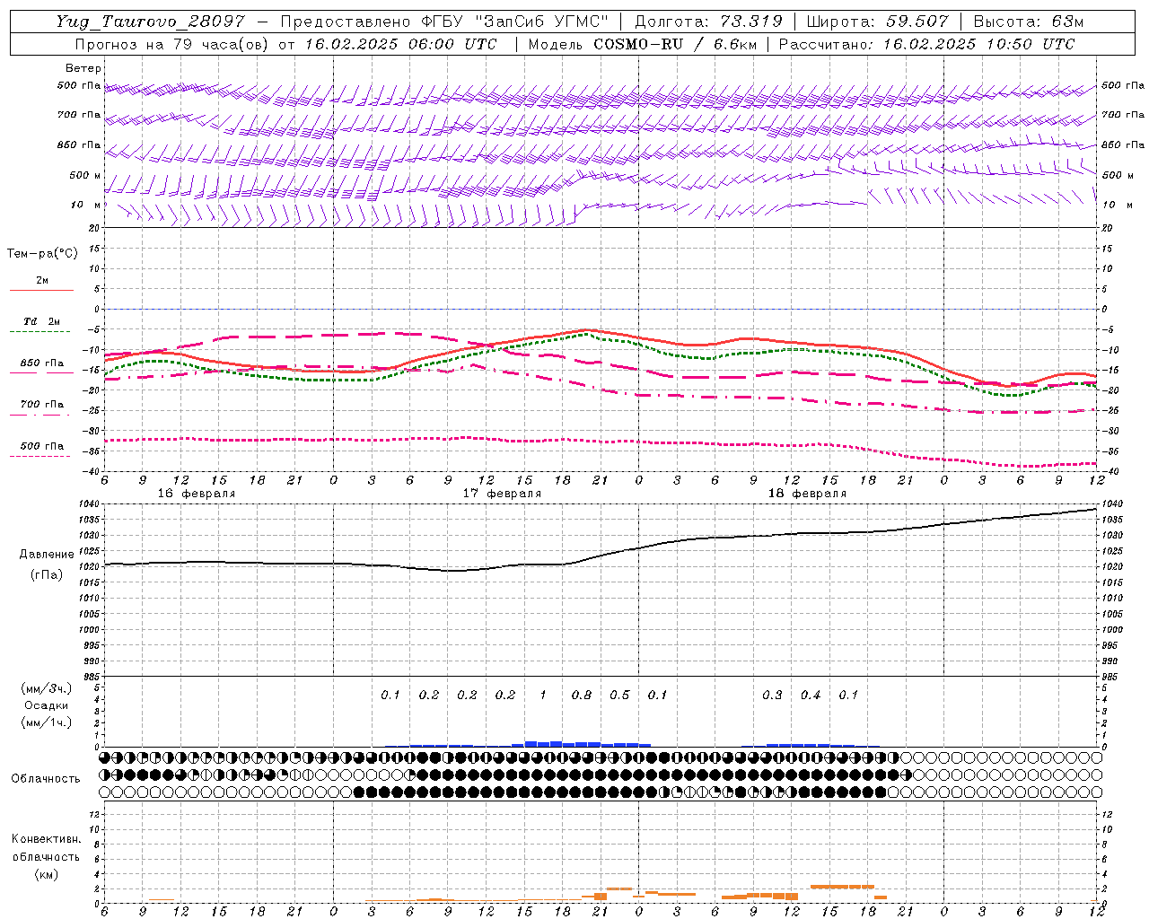Click the (мм/3ч.) precipitation unit label
This screenshot has height=919, width=1149.
point(47,688)
